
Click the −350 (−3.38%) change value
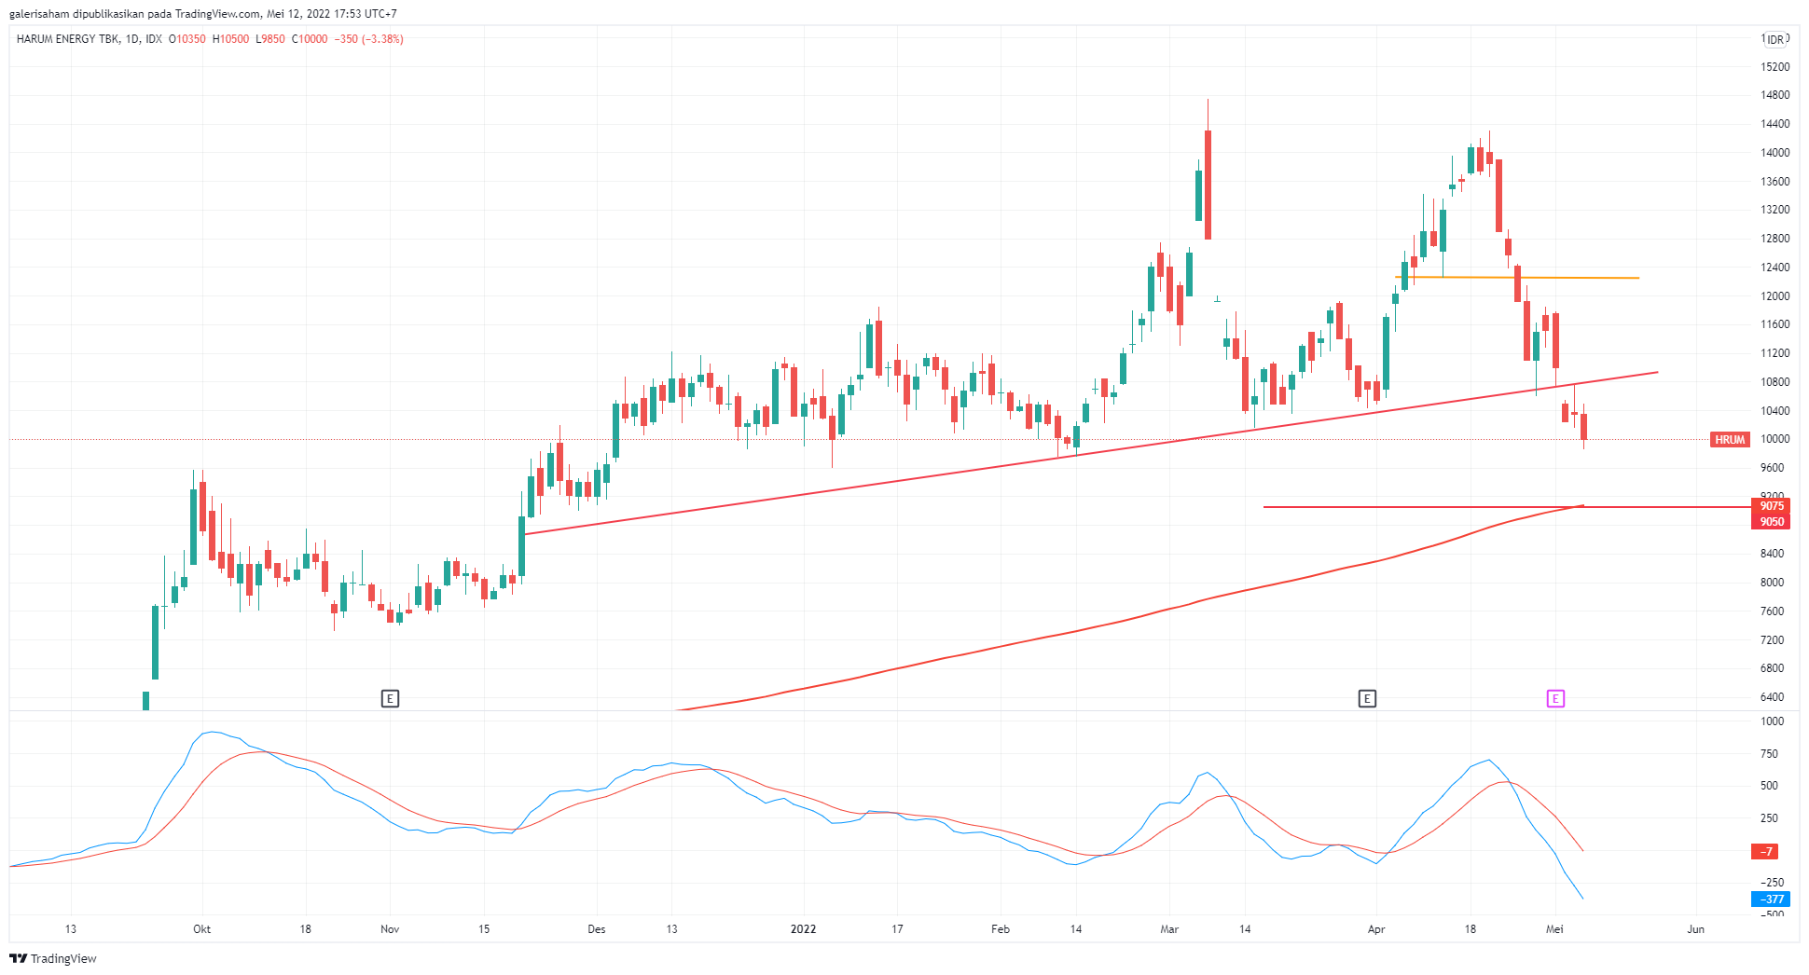click(369, 39)
